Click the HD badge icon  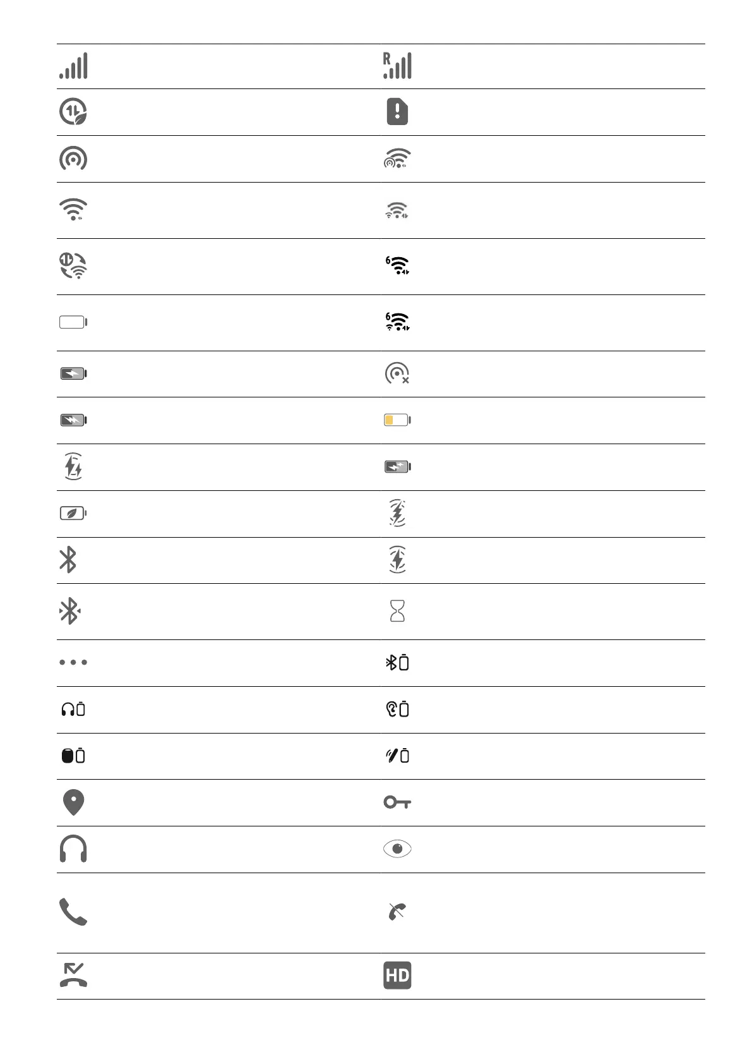click(397, 975)
